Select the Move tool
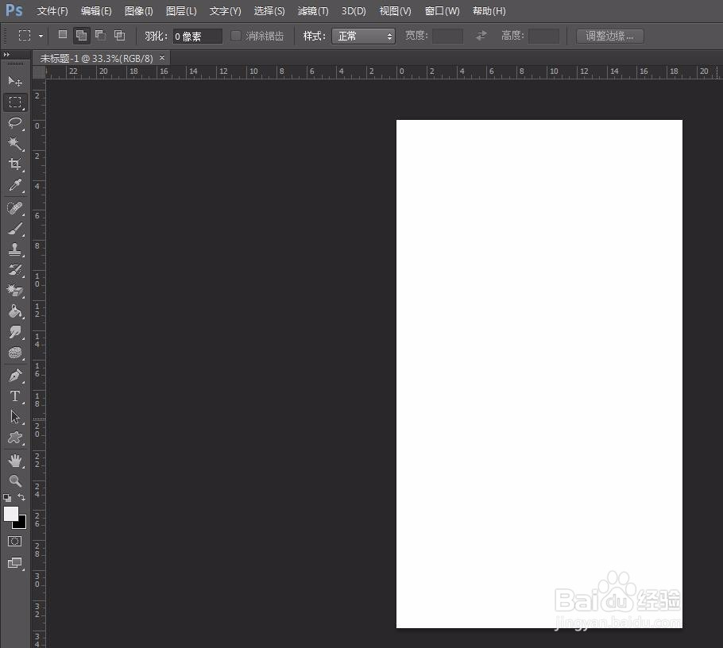 pyautogui.click(x=14, y=81)
